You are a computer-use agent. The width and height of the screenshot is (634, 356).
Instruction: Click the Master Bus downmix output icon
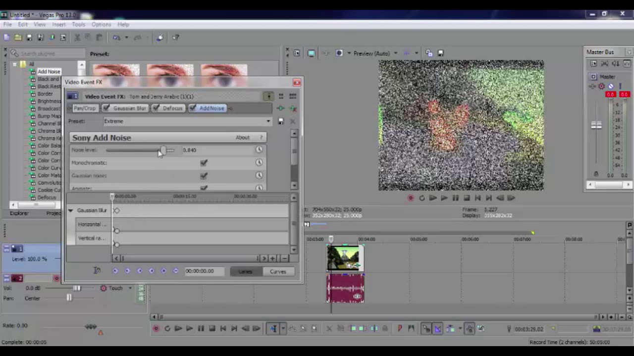pos(605,64)
